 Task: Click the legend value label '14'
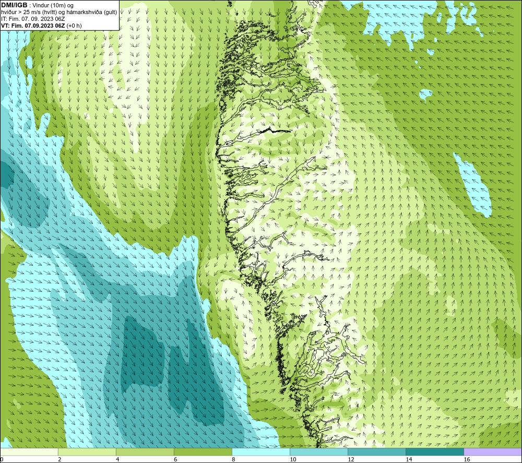pyautogui.click(x=409, y=459)
